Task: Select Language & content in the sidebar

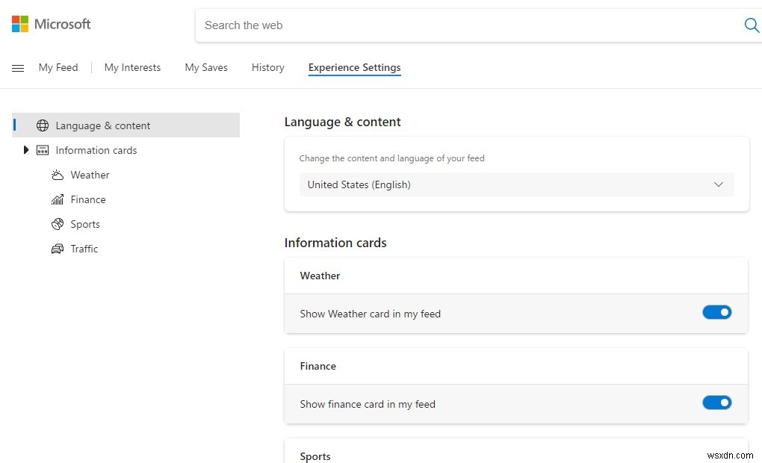Action: tap(103, 125)
